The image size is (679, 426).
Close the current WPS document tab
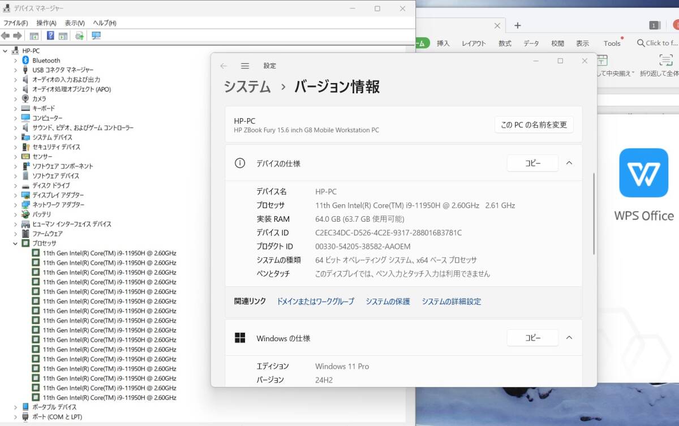click(x=497, y=25)
